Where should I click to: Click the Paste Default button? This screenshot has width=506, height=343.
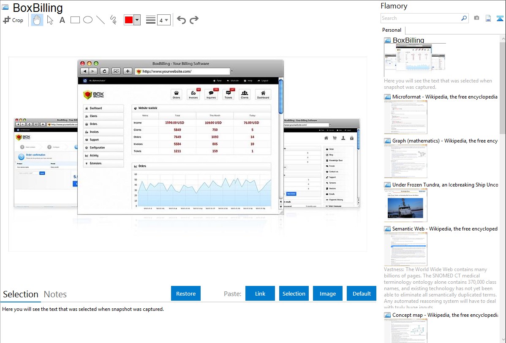pos(362,294)
